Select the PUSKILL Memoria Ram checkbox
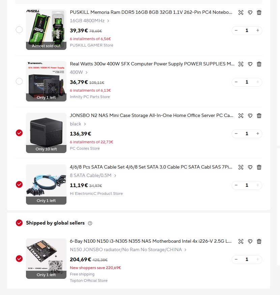This screenshot has height=295, width=280. [x=19, y=30]
